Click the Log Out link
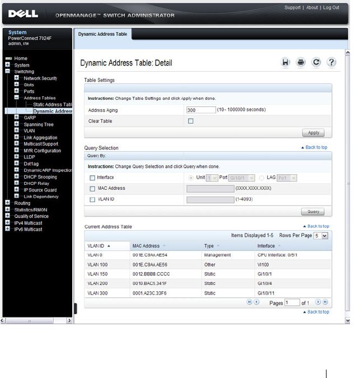 click(331, 7)
